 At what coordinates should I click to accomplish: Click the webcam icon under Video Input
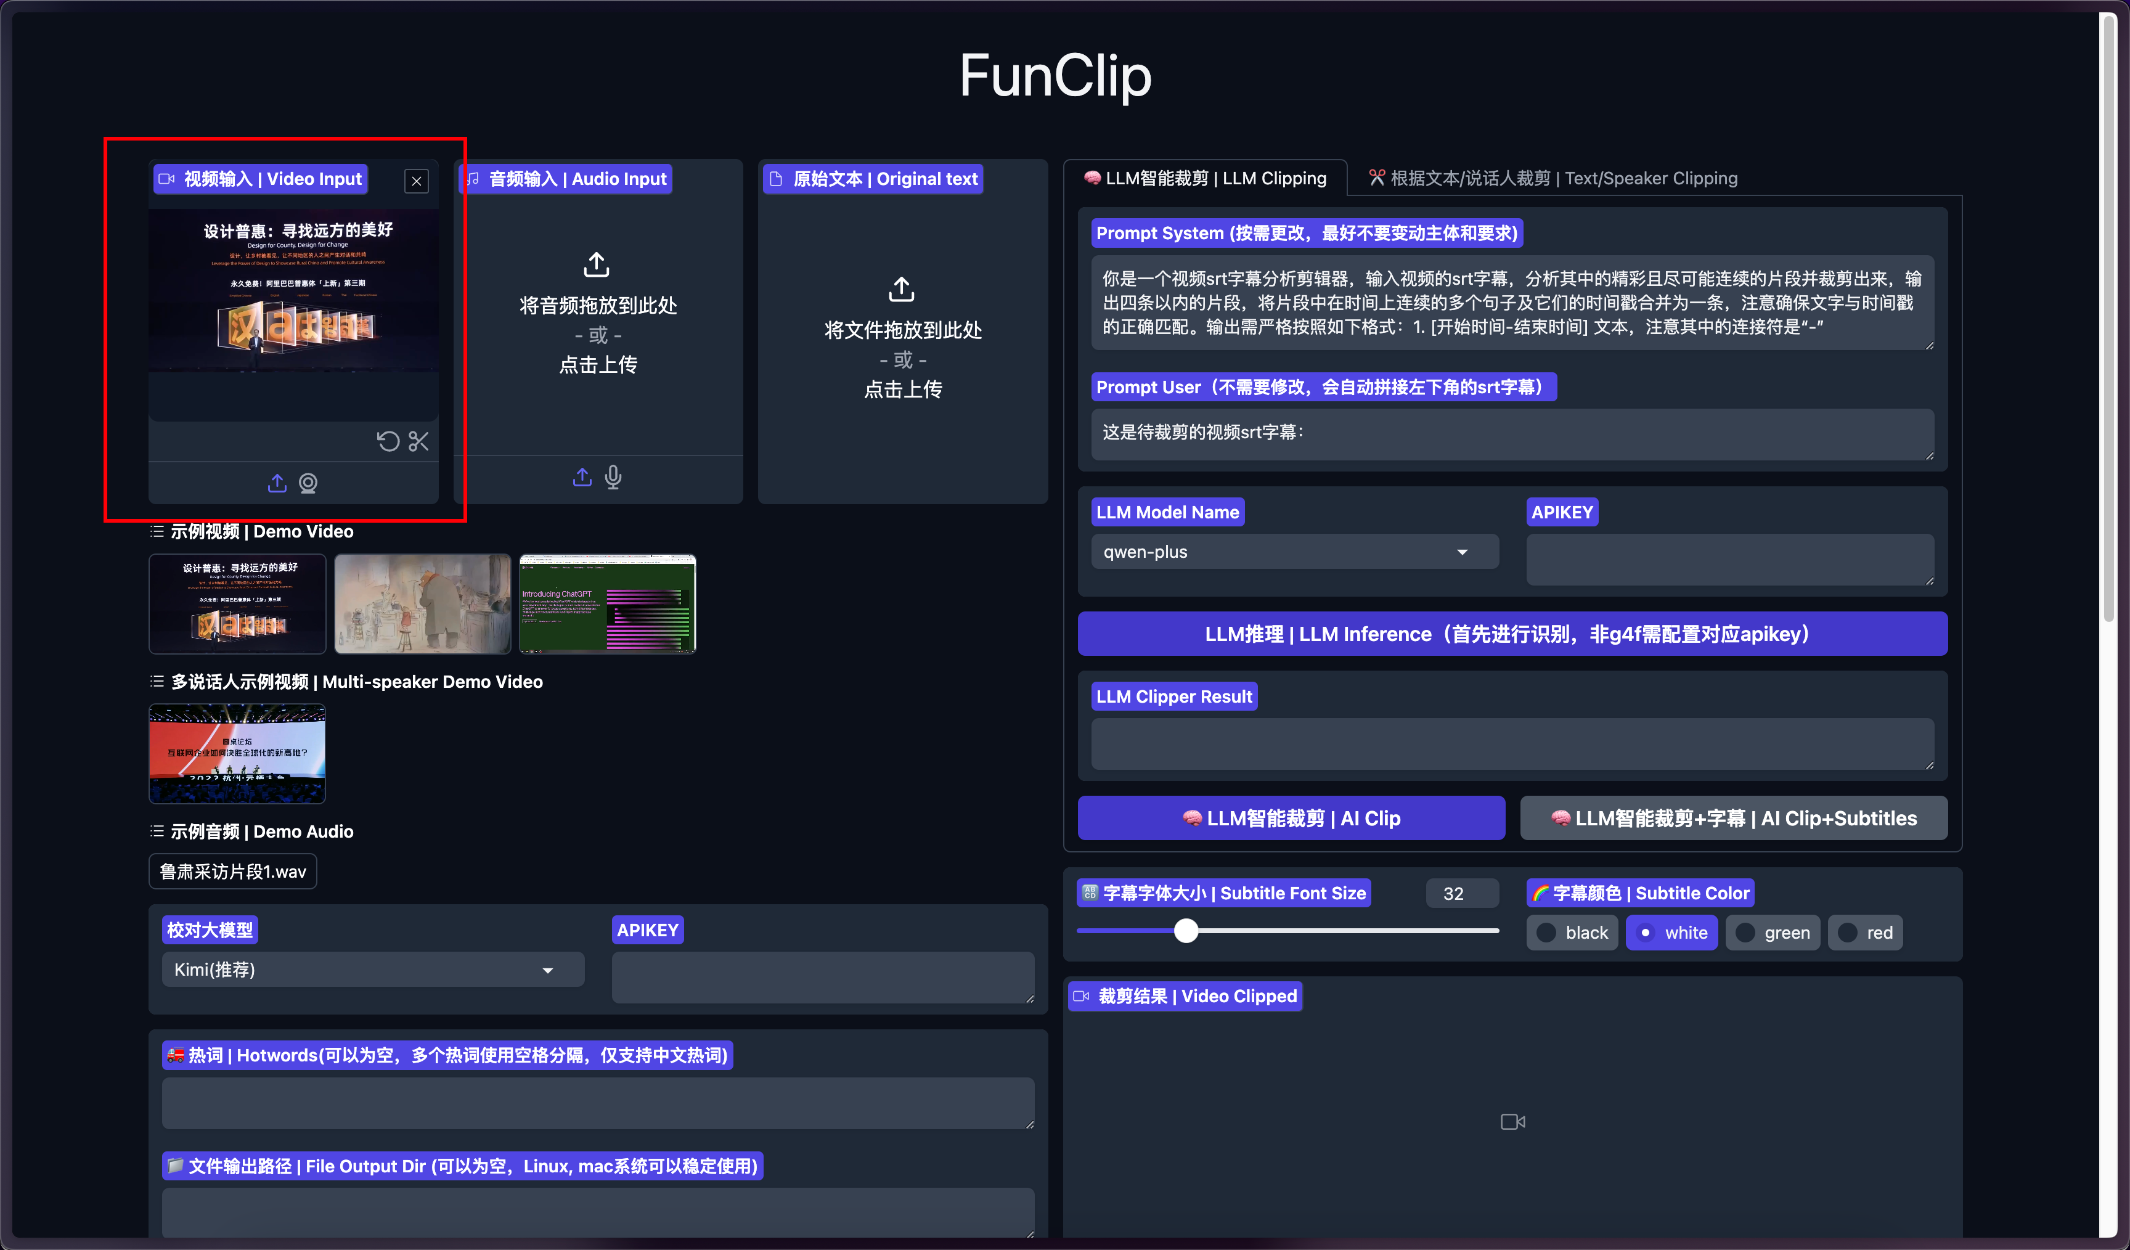pyautogui.click(x=309, y=483)
